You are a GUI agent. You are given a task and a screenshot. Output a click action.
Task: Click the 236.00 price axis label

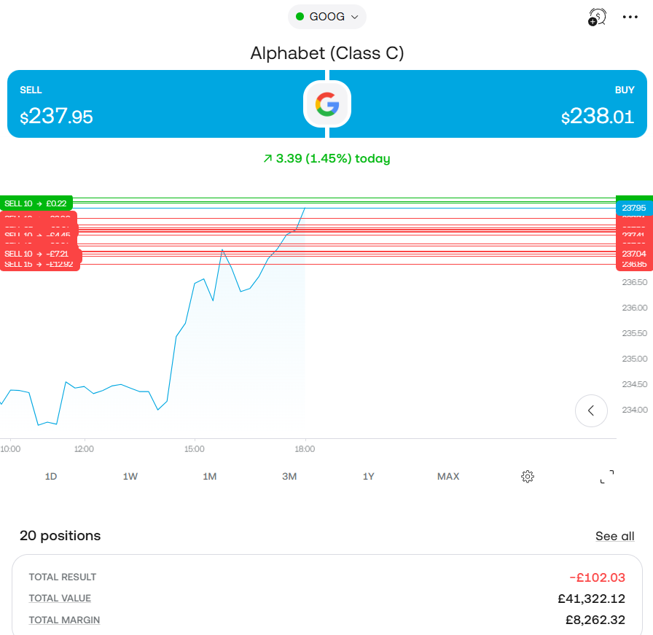click(x=635, y=308)
